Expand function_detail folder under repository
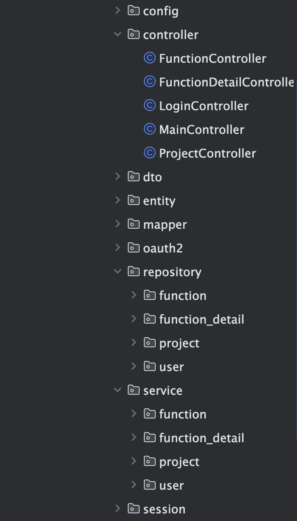The width and height of the screenshot is (297, 521). point(134,319)
